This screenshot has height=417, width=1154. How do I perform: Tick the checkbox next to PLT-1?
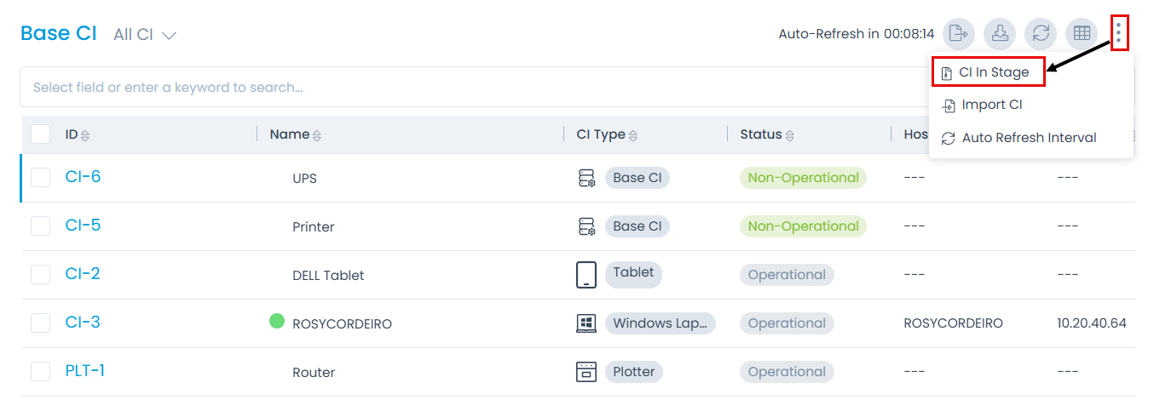pos(40,371)
